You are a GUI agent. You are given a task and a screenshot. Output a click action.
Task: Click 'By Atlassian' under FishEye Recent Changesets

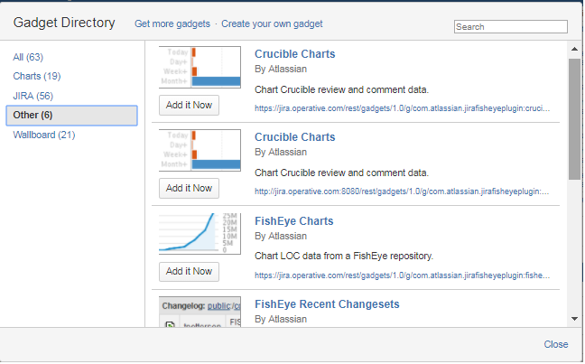coord(281,320)
